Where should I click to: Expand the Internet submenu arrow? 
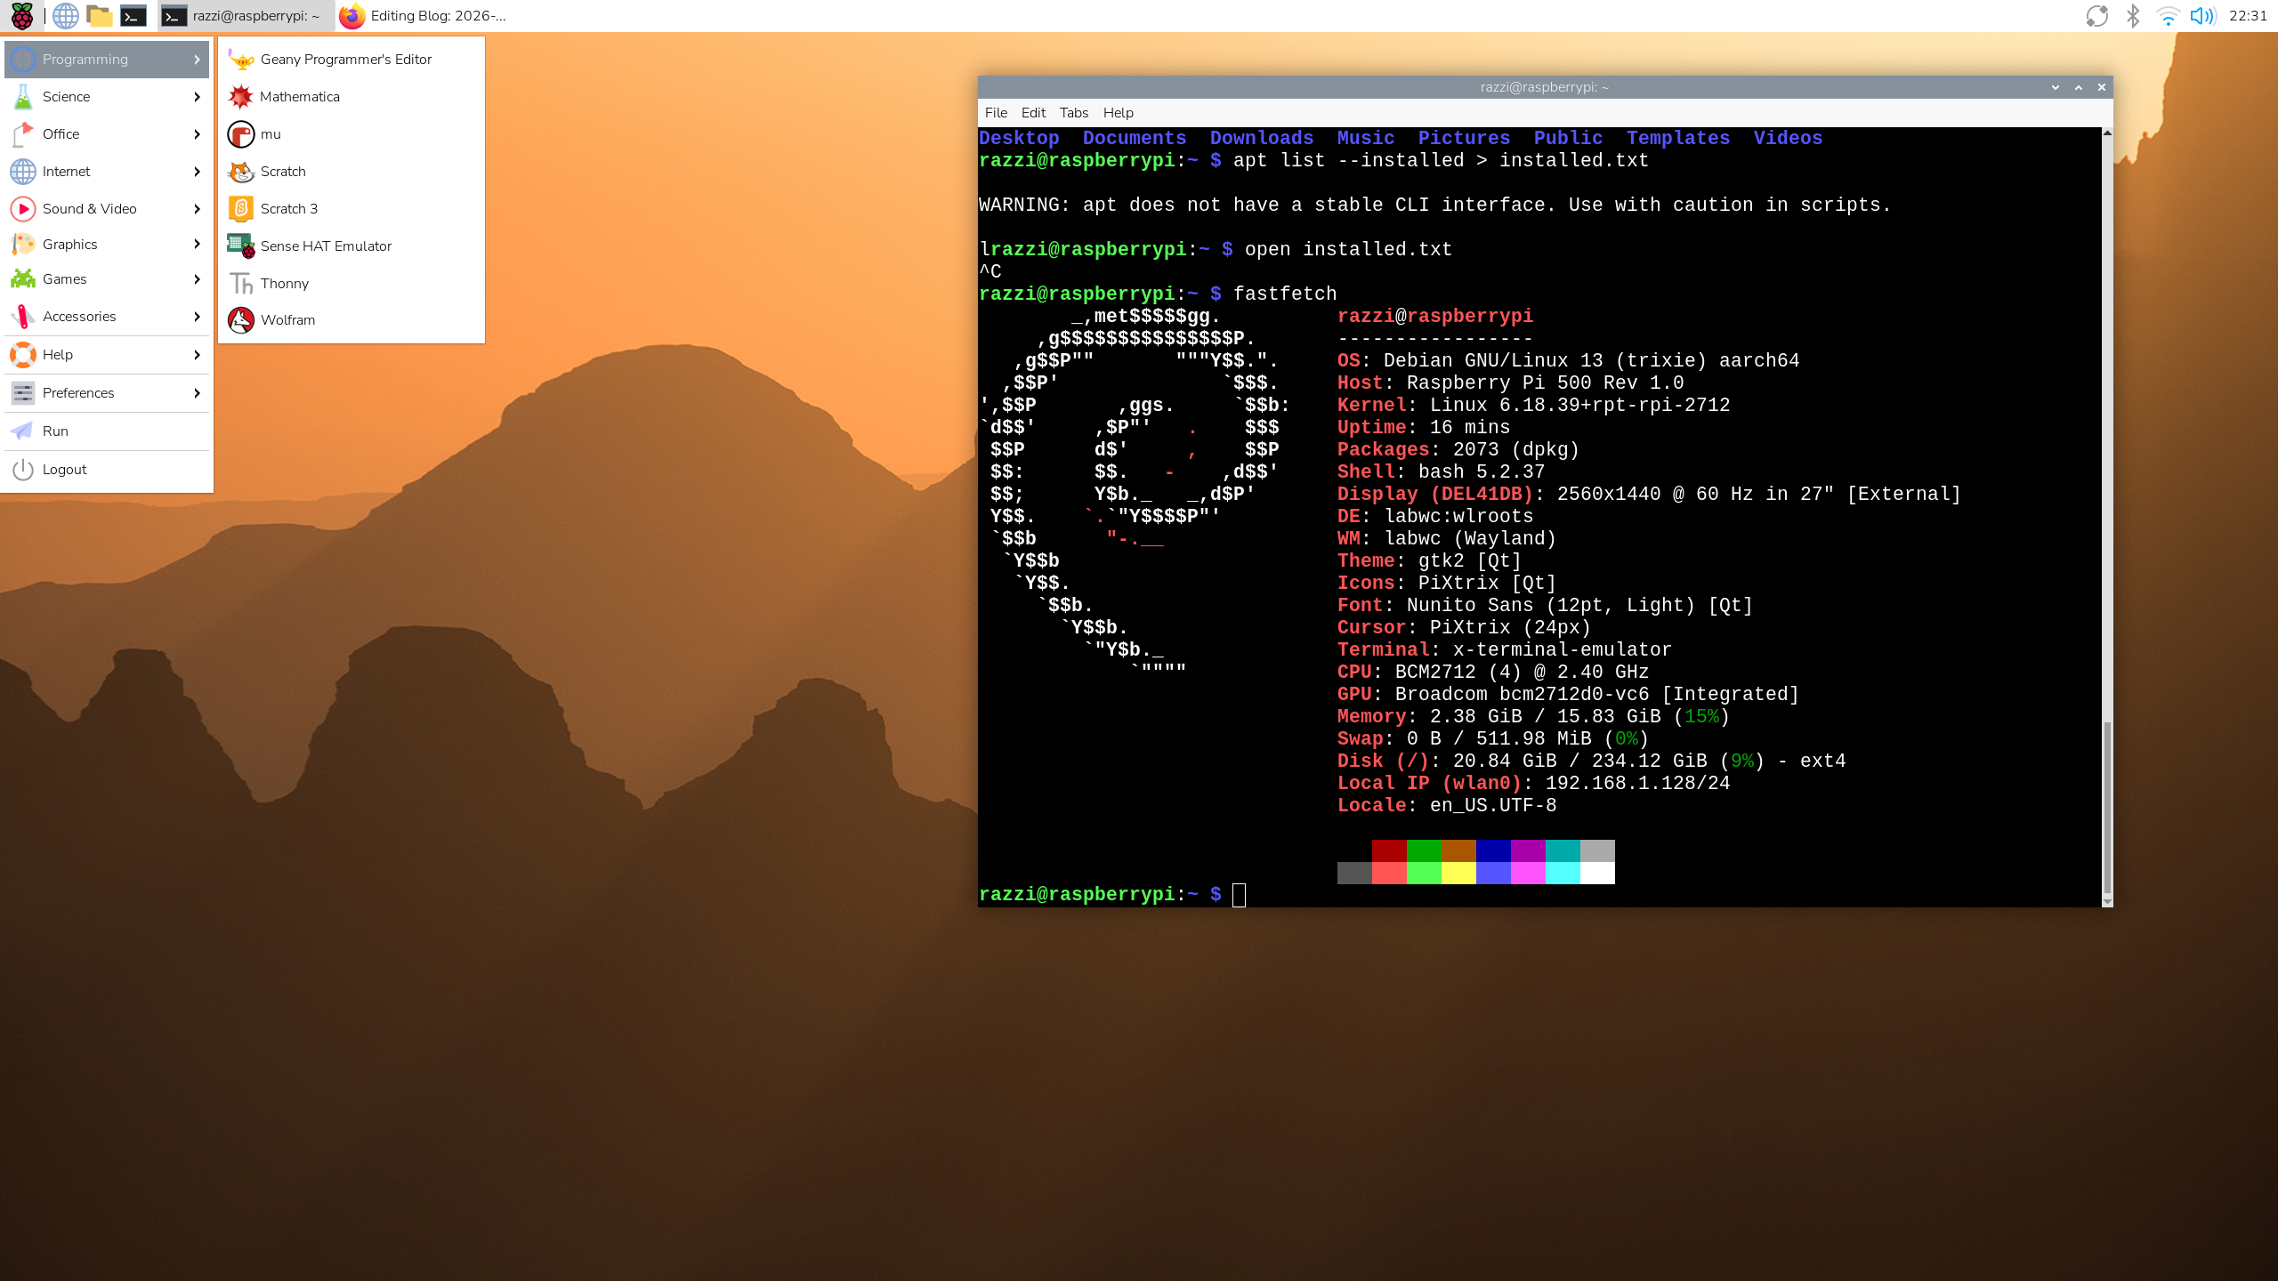pyautogui.click(x=197, y=172)
